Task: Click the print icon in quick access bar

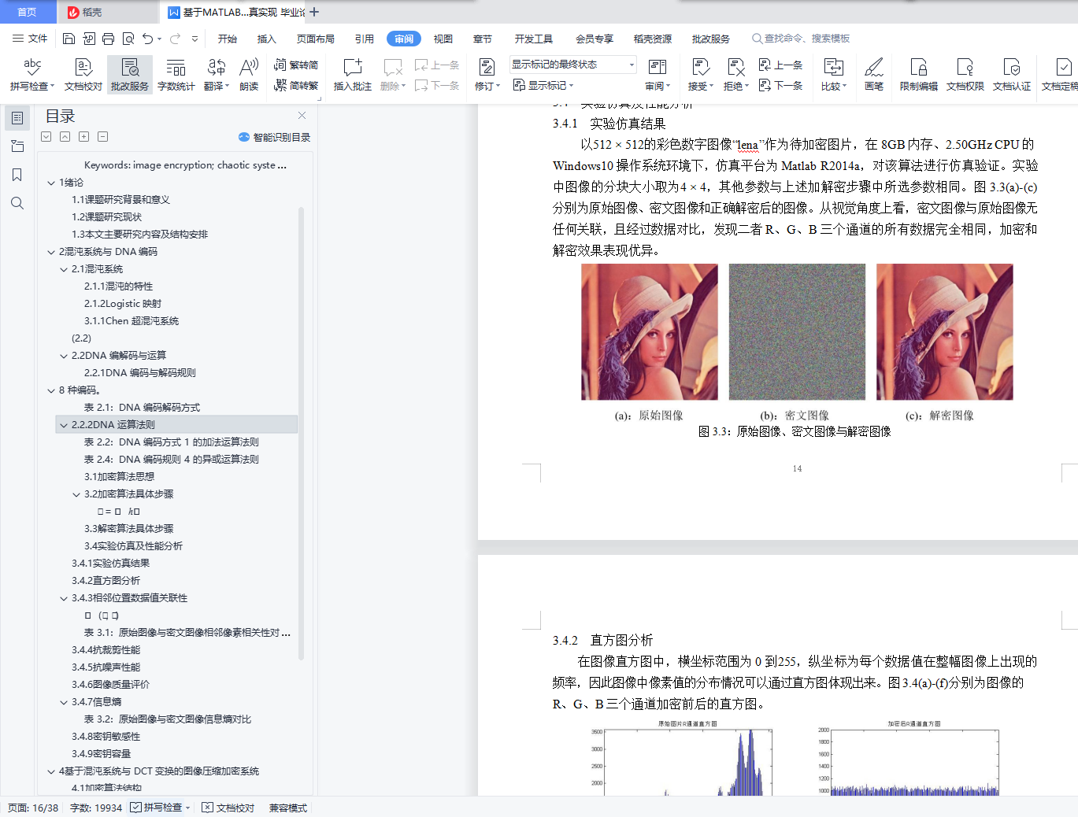Action: click(x=108, y=39)
